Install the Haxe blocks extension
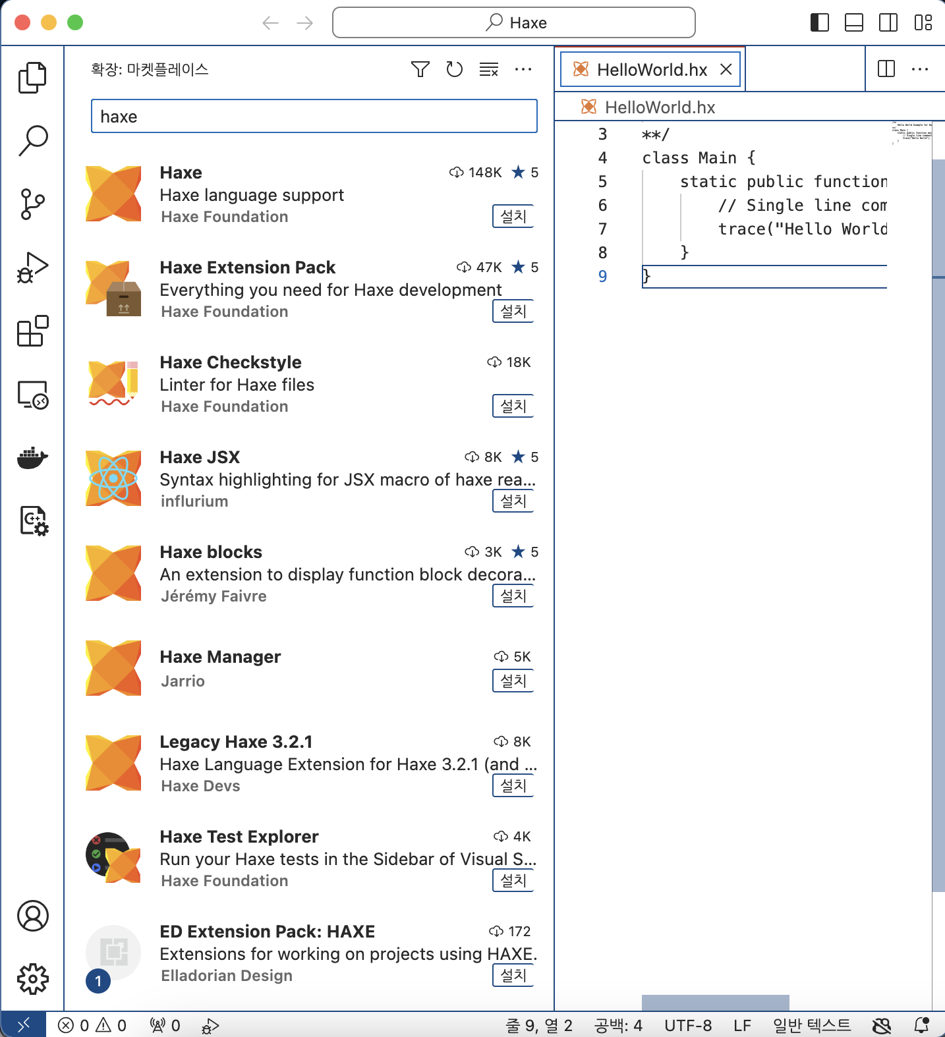This screenshot has height=1037, width=945. [x=513, y=596]
